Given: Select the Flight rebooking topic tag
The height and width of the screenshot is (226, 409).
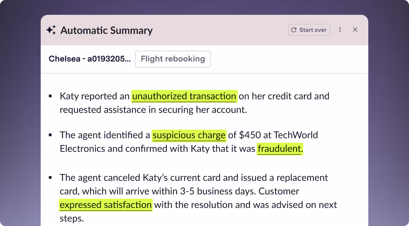Looking at the screenshot, I should 173,59.
